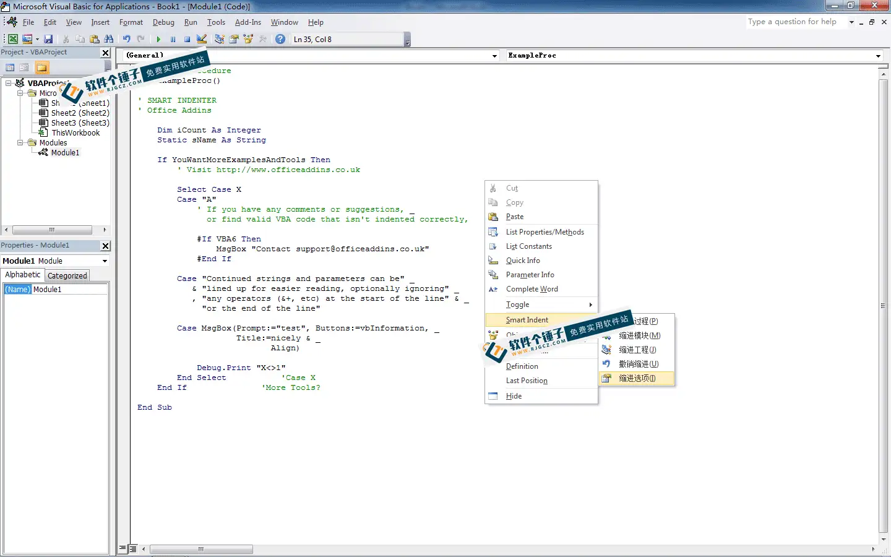
Task: Choose Complete Word from context menu
Action: [x=532, y=289]
